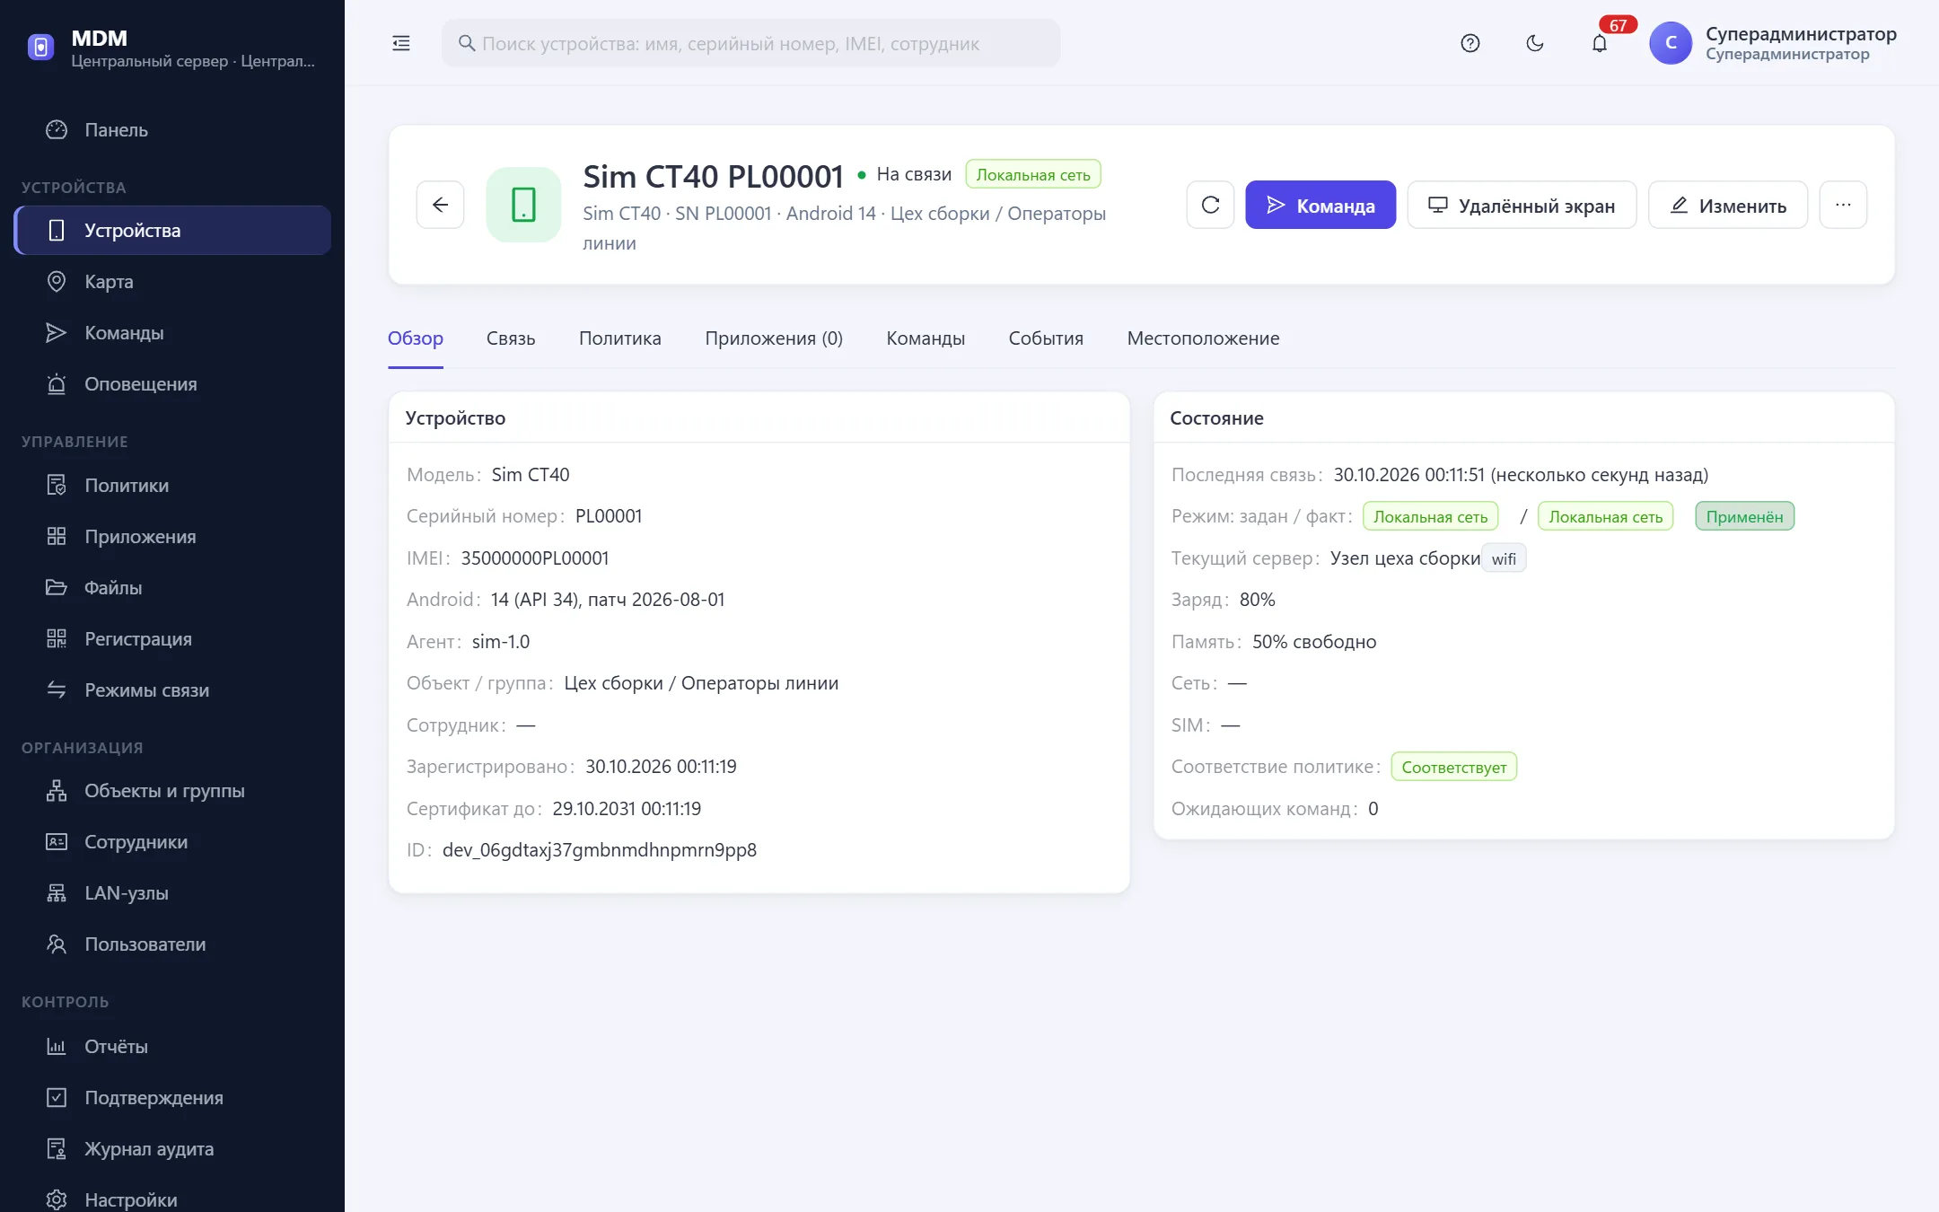Open Оповещения in the sidebar
The image size is (1939, 1212).
click(172, 383)
